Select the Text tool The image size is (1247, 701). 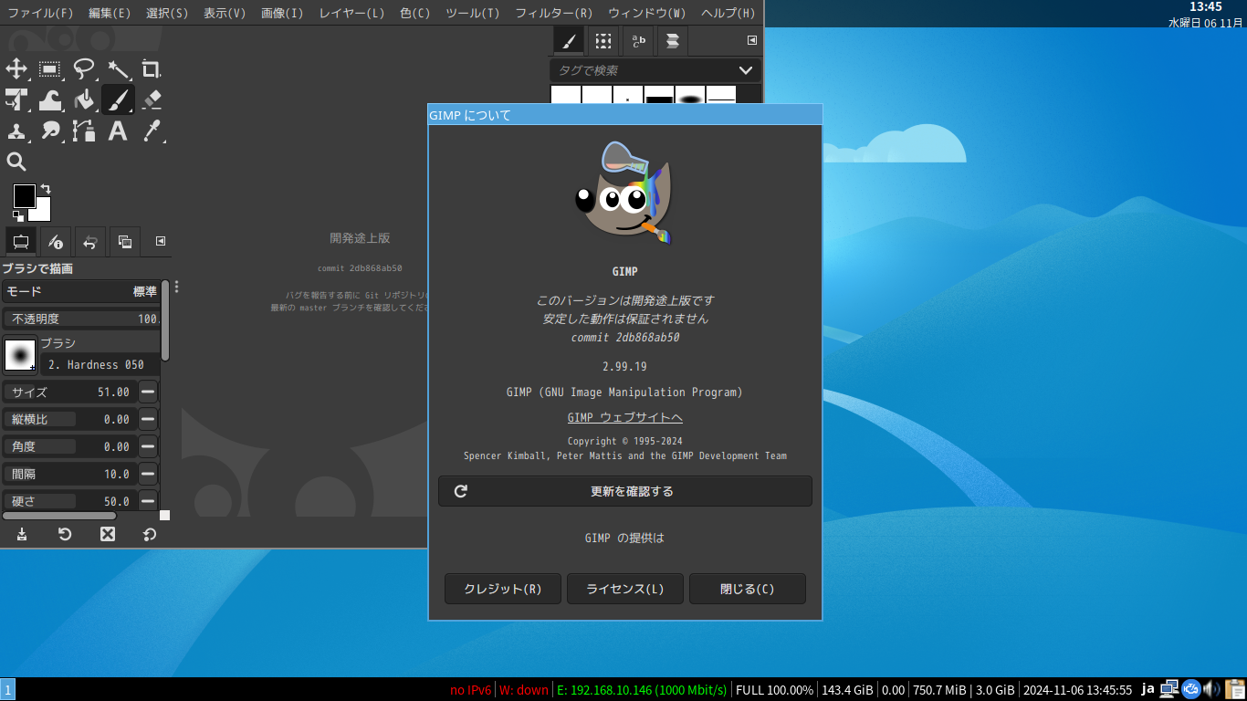[x=118, y=131]
